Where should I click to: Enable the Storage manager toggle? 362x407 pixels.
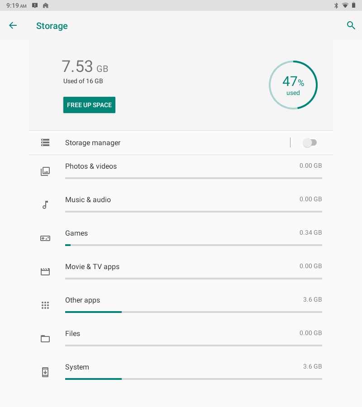310,142
